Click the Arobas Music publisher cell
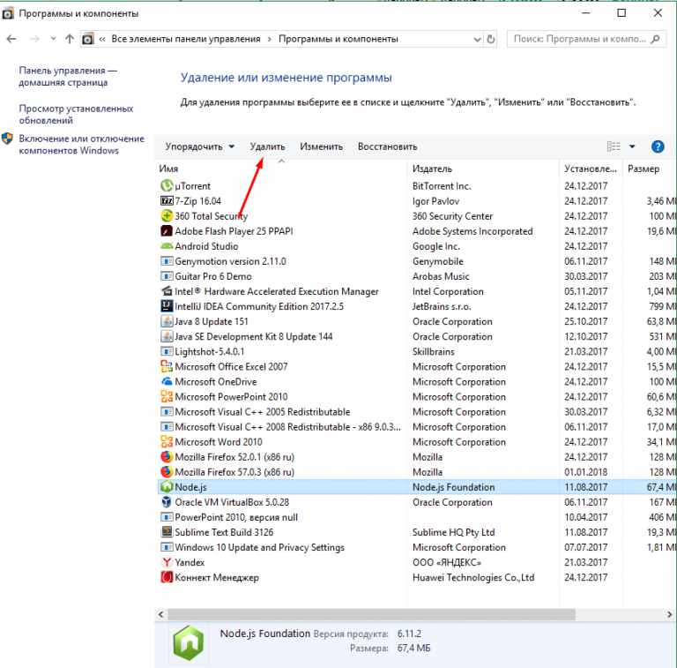The width and height of the screenshot is (677, 668). [441, 276]
